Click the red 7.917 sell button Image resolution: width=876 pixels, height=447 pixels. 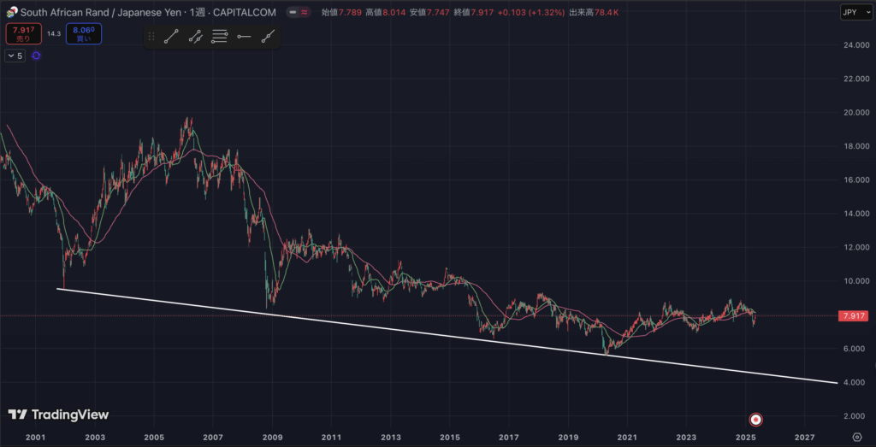23,33
